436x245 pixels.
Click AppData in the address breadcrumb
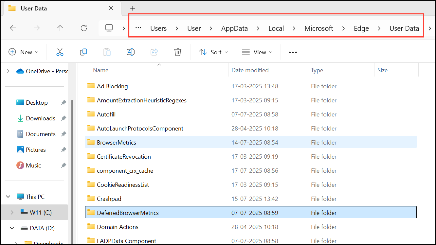point(234,28)
